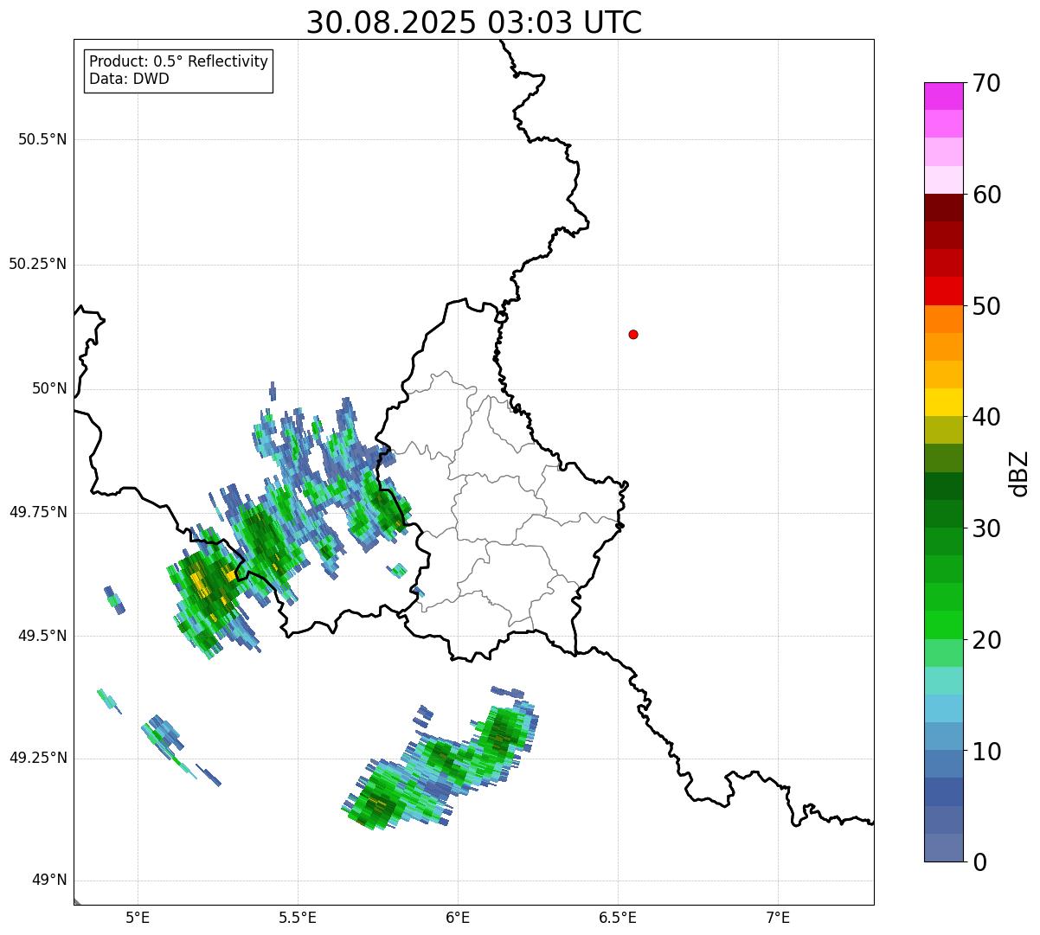Click the Product: 0.5° Reflectivity label
The height and width of the screenshot is (935, 1040).
tap(178, 62)
